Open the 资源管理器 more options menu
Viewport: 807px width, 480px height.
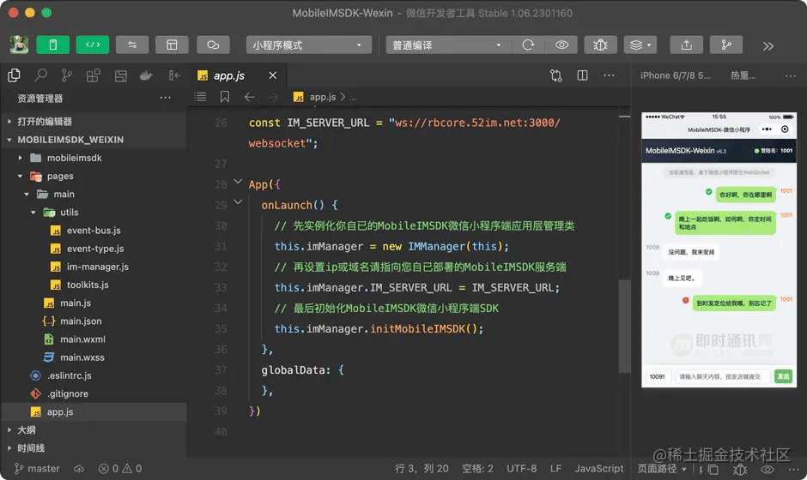[165, 98]
